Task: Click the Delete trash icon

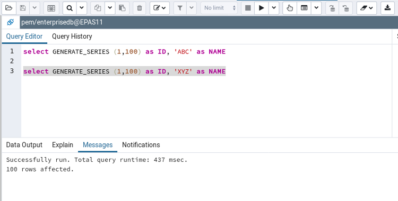Action: 140,8
